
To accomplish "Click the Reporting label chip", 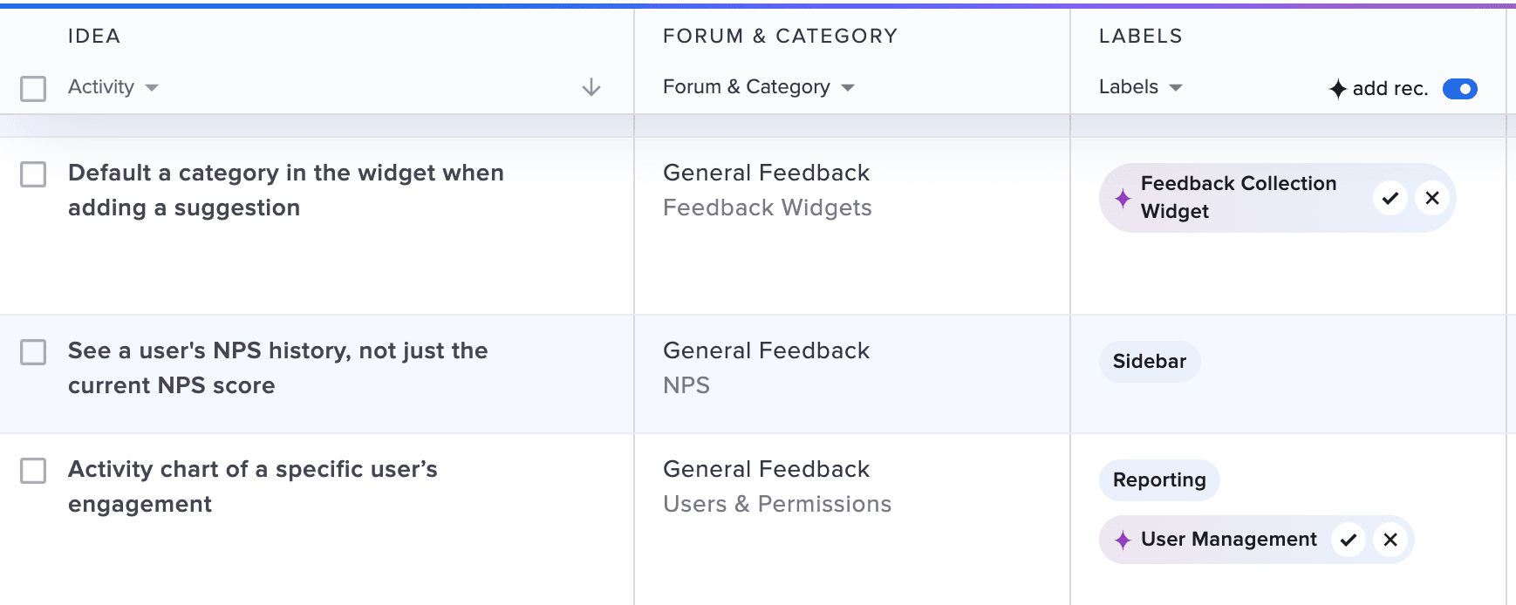I will point(1159,479).
